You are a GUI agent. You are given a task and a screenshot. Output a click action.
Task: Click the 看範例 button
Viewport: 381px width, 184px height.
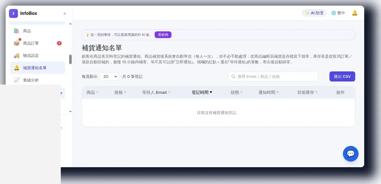(163, 35)
